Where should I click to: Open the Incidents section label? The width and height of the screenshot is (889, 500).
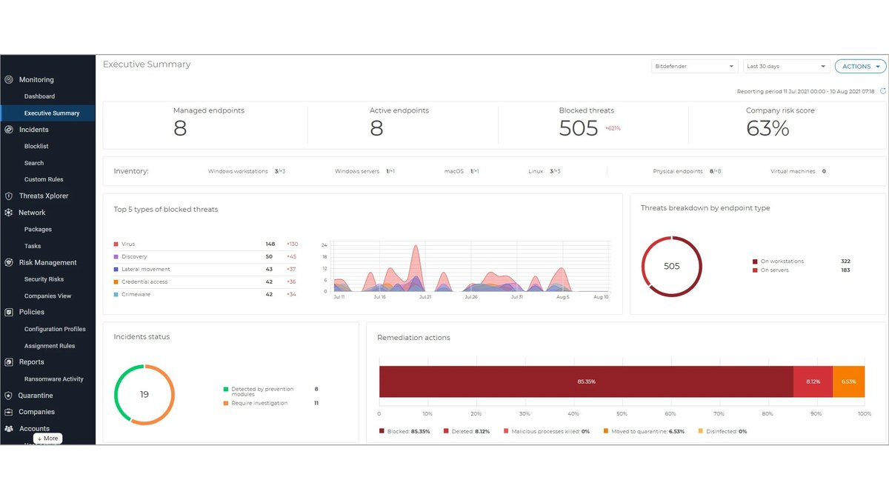click(x=34, y=130)
